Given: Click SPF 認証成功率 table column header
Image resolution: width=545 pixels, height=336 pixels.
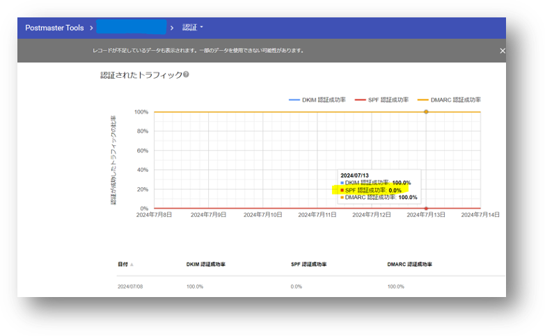Looking at the screenshot, I should (308, 264).
